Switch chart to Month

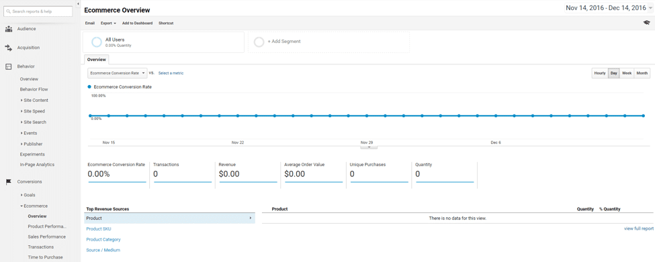point(642,73)
